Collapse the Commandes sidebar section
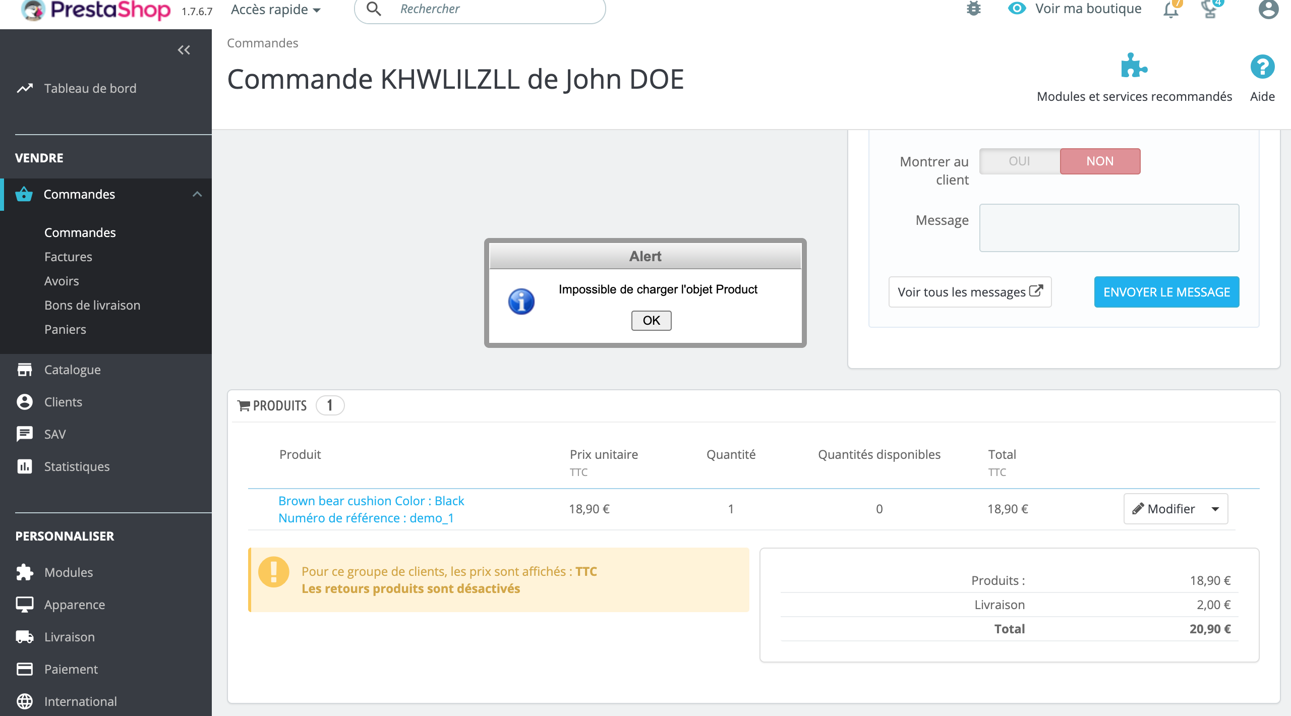Viewport: 1291px width, 716px height. 197,194
